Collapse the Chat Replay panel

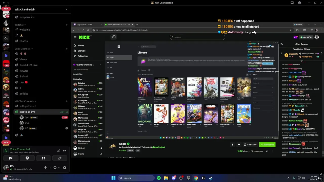[282, 44]
